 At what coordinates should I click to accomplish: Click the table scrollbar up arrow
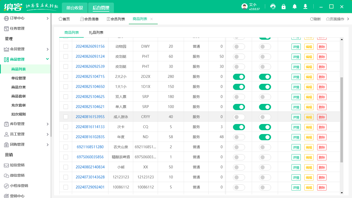342,39
